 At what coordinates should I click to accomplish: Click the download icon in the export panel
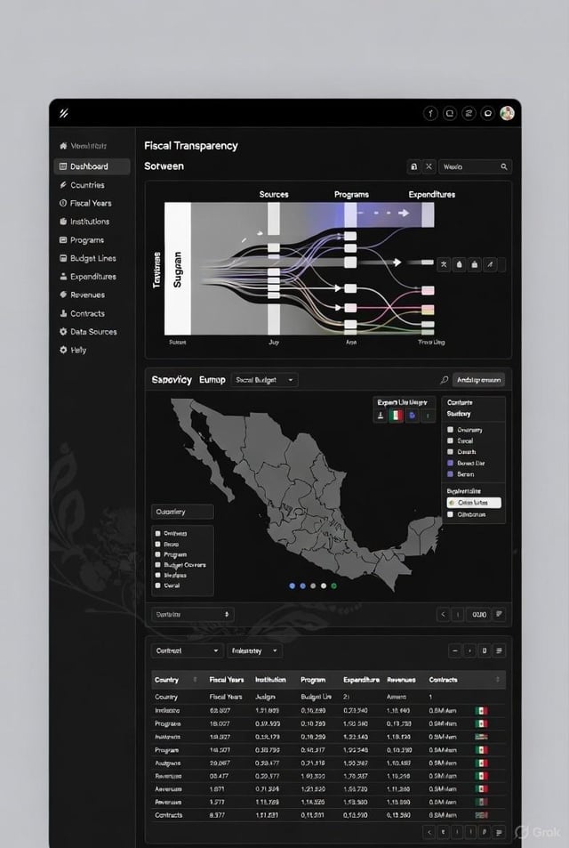coord(381,416)
